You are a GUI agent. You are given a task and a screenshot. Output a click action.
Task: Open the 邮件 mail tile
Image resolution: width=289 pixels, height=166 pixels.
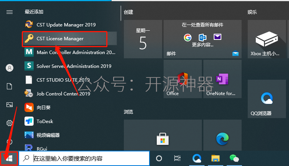(x=203, y=39)
